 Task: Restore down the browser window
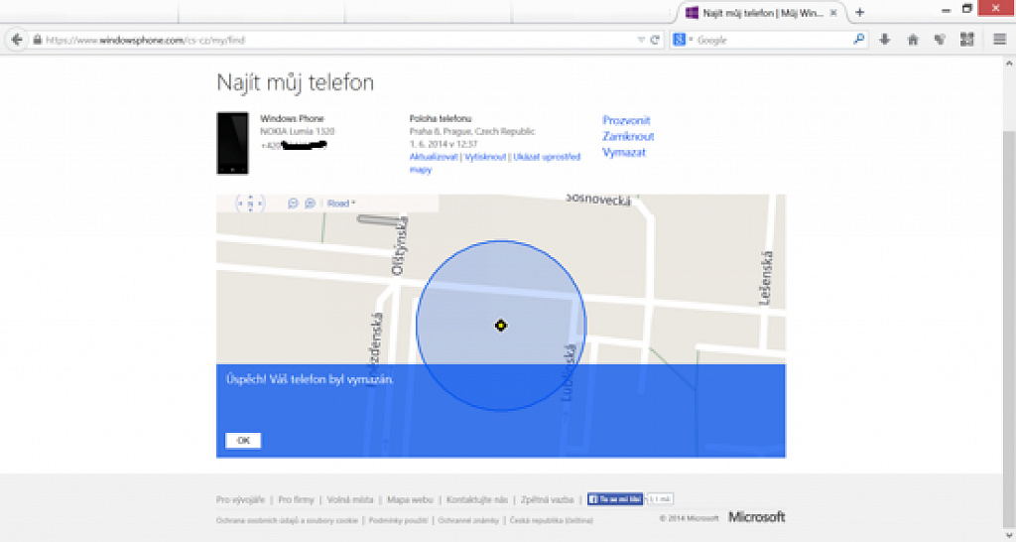[966, 9]
